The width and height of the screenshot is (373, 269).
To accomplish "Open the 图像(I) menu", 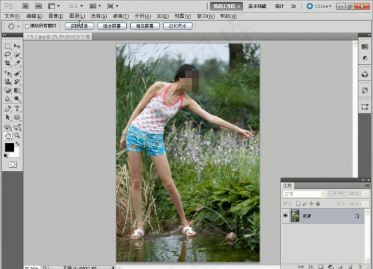I will (56, 16).
